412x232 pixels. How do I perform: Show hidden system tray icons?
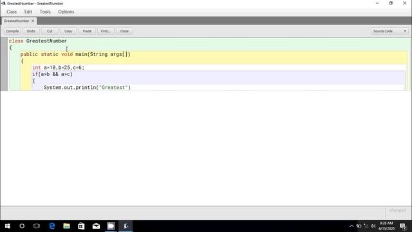pyautogui.click(x=351, y=226)
